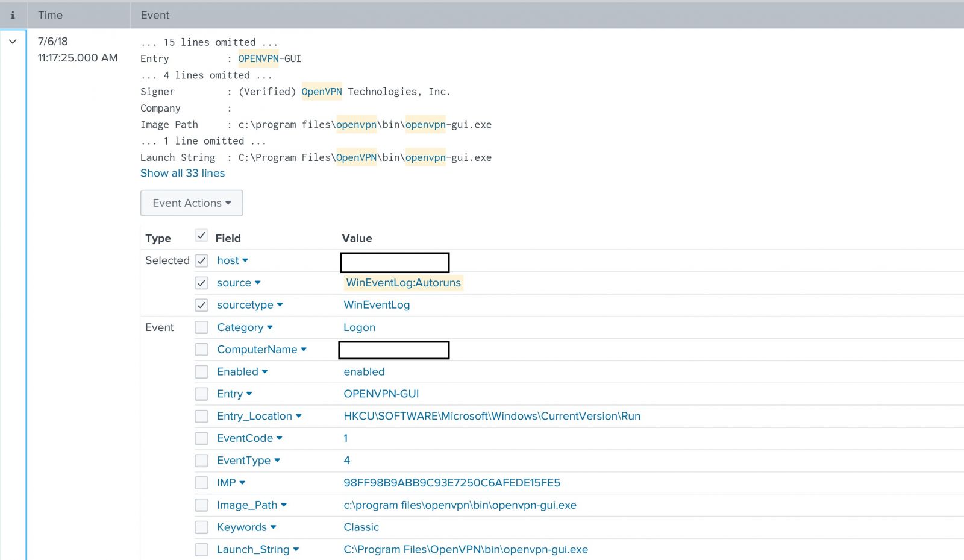The image size is (964, 560).
Task: Check the Category field checkbox
Action: tap(201, 327)
